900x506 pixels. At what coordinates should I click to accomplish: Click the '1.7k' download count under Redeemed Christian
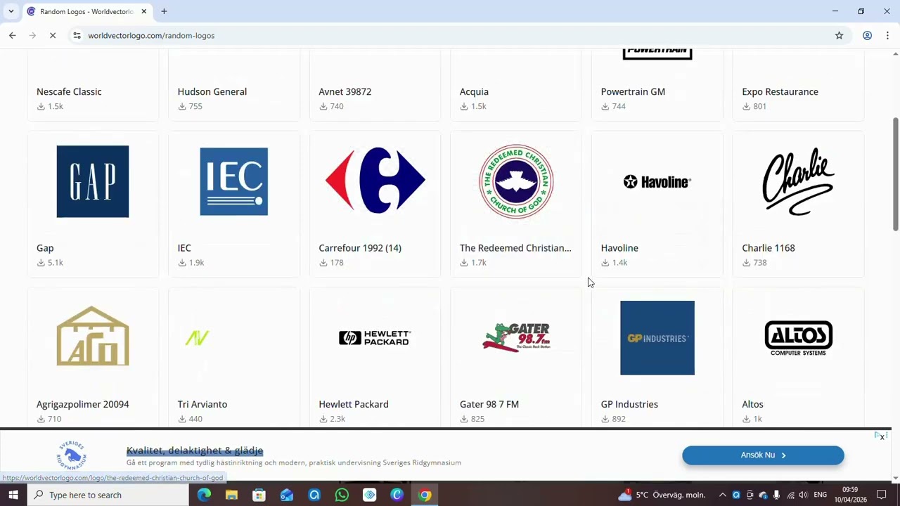click(x=479, y=263)
